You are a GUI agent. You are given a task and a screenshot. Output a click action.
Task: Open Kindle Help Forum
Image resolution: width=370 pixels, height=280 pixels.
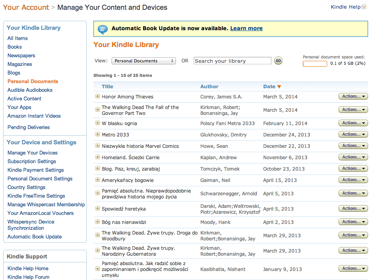click(28, 277)
